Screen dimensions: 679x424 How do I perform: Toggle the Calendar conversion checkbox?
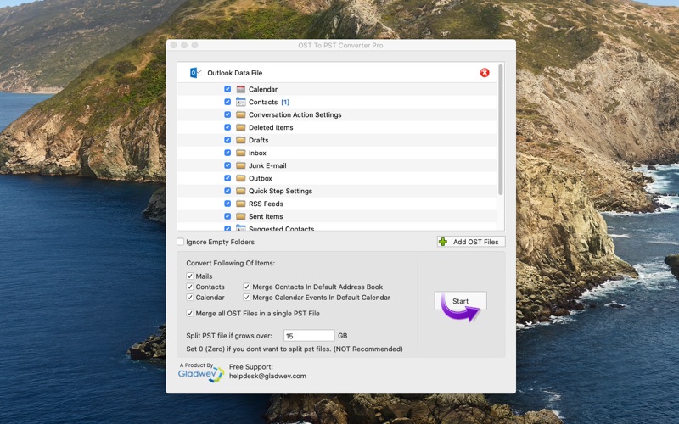189,298
